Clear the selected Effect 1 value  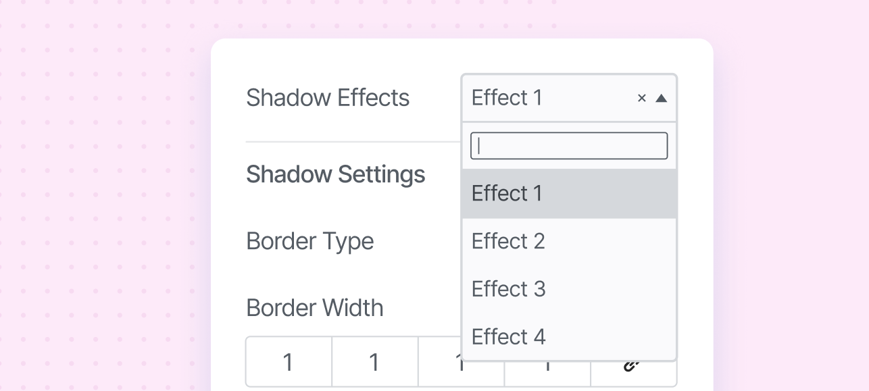coord(642,99)
